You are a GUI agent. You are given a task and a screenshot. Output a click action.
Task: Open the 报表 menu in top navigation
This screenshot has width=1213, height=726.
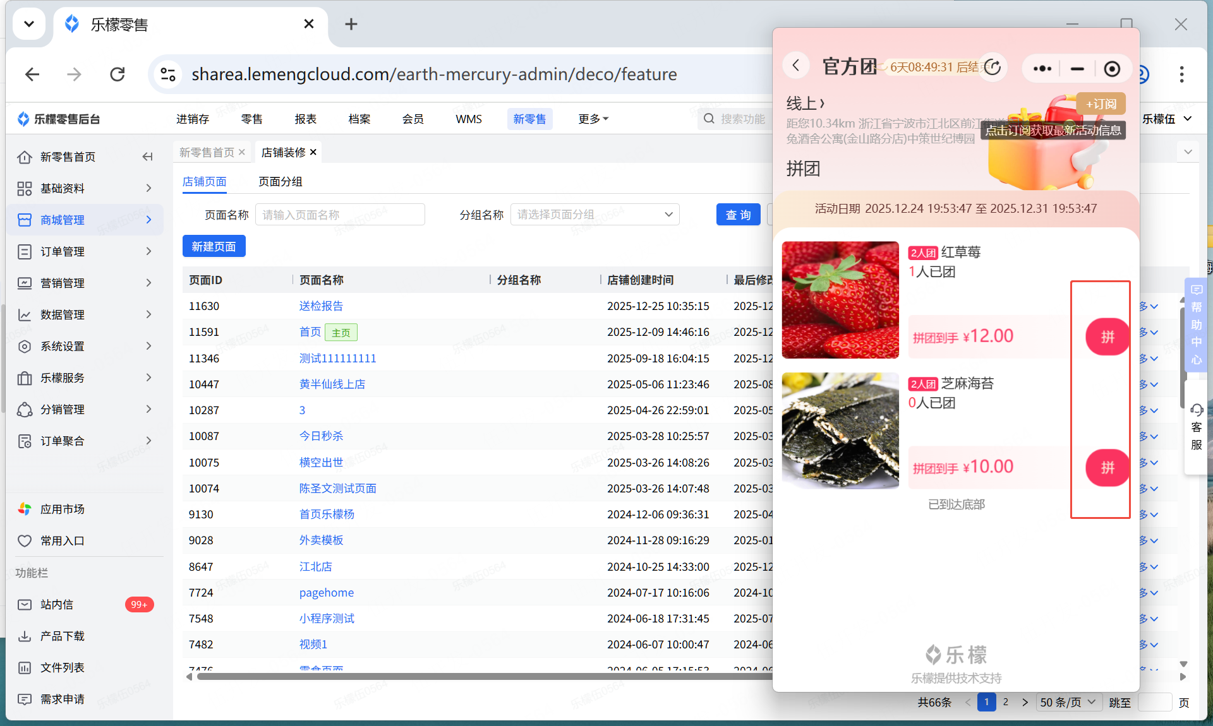[x=305, y=119]
